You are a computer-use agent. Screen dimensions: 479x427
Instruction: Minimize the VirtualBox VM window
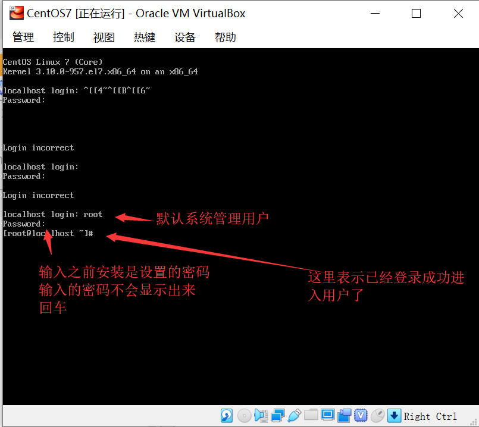[375, 14]
